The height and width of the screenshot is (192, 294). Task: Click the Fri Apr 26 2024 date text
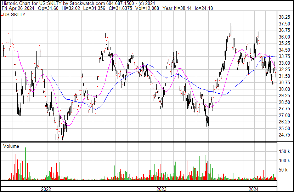point(18,8)
